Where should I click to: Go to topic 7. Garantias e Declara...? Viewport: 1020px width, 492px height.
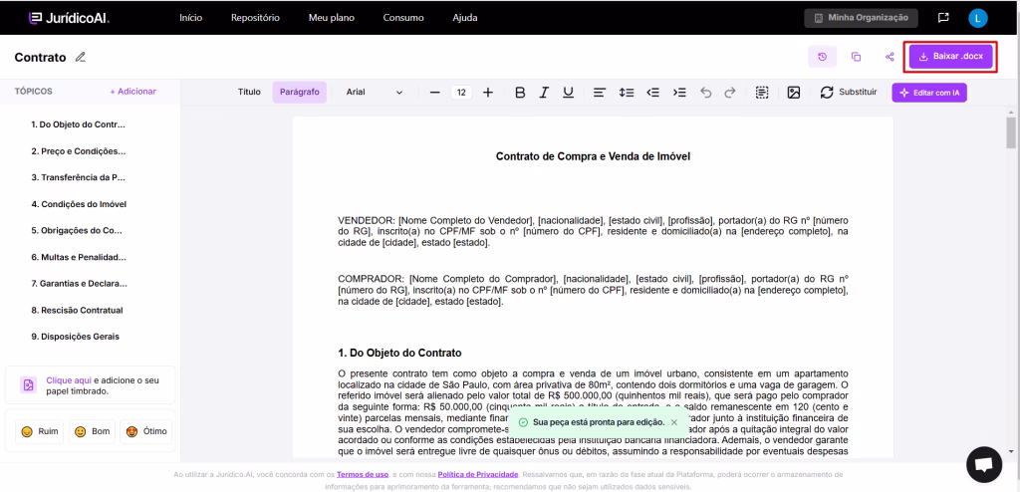(x=80, y=284)
